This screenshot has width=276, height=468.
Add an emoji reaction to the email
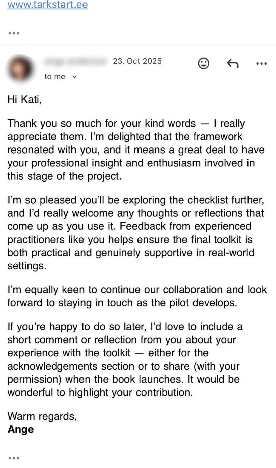point(203,63)
